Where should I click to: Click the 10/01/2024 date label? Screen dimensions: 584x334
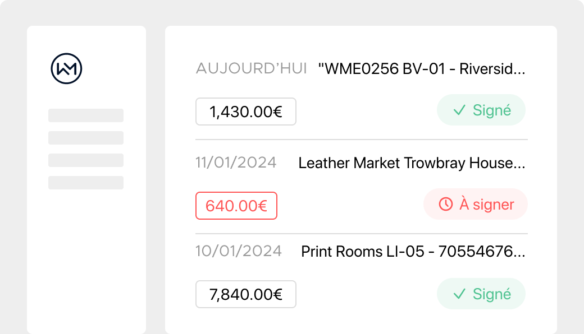coord(238,251)
